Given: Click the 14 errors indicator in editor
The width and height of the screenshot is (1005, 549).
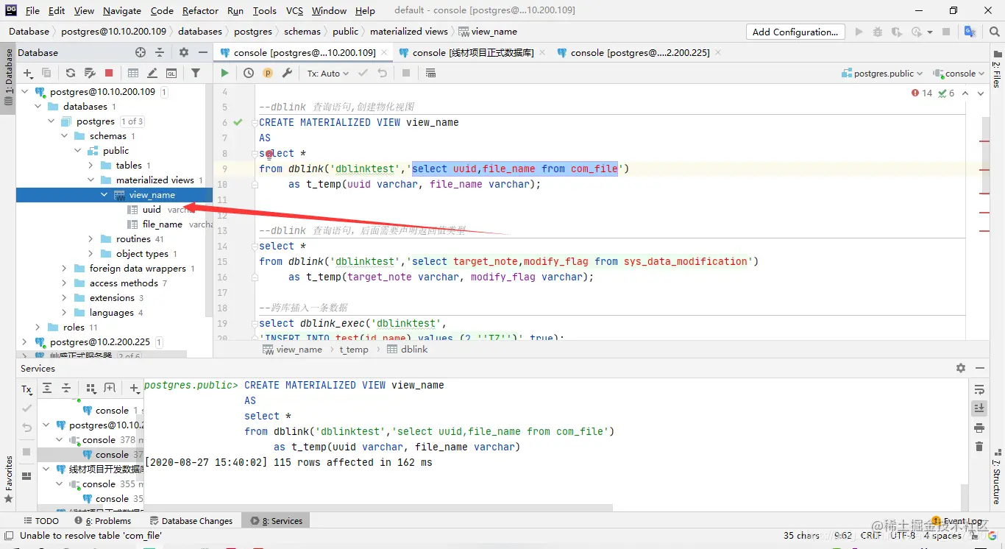Looking at the screenshot, I should (922, 93).
